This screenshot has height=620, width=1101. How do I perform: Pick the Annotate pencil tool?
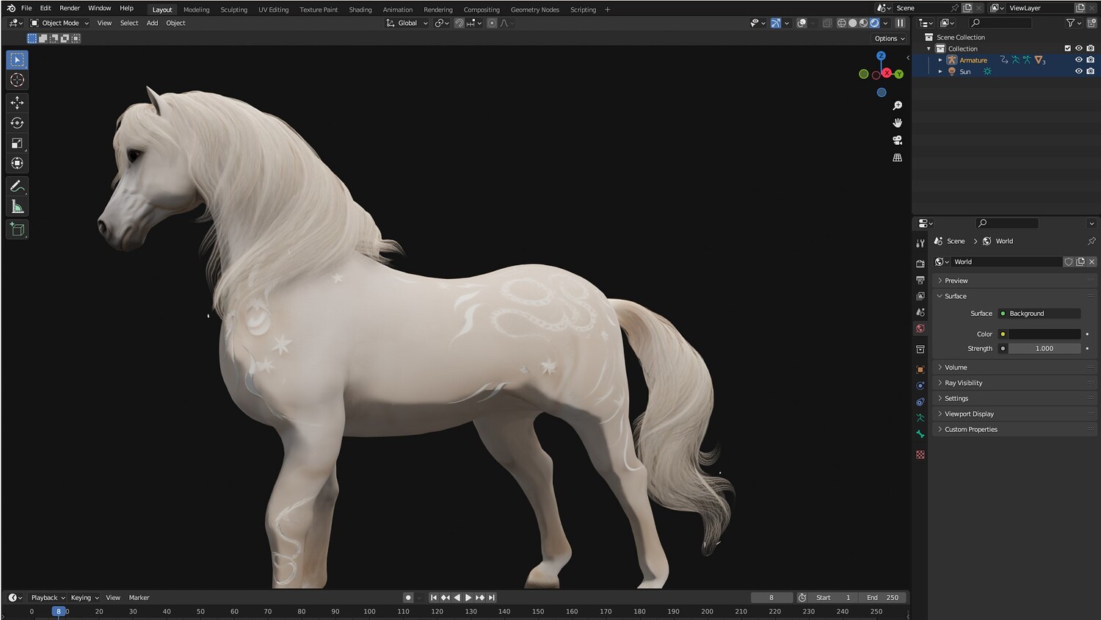(x=18, y=187)
